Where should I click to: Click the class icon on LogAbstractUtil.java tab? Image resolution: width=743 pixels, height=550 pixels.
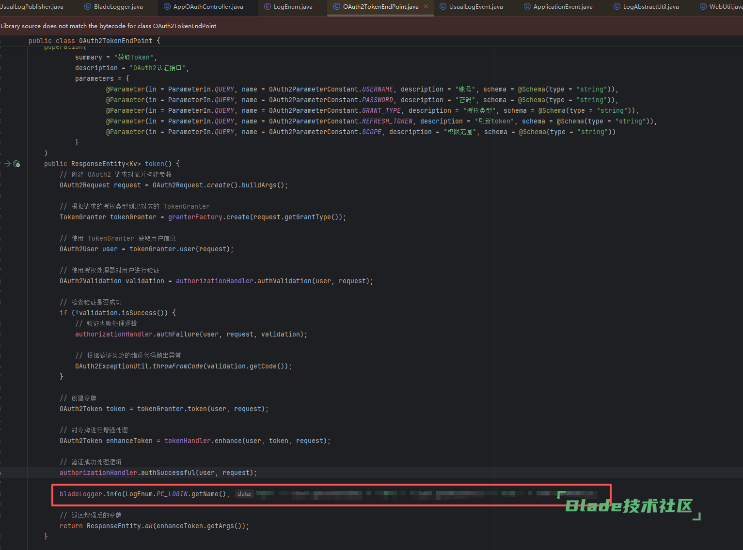pyautogui.click(x=617, y=7)
